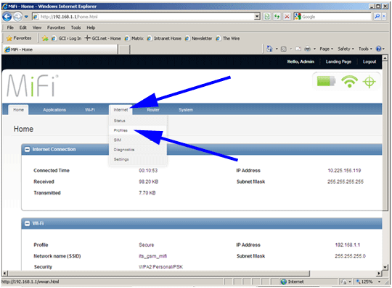Expand the address bar history dropdown
The height and width of the screenshot is (288, 392).
tap(257, 17)
